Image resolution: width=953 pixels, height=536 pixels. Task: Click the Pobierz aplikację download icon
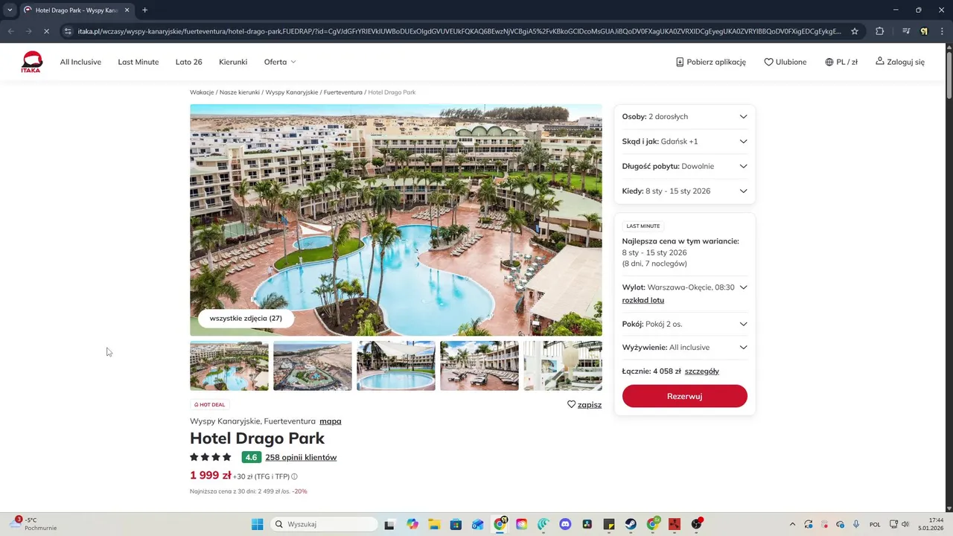tap(680, 62)
